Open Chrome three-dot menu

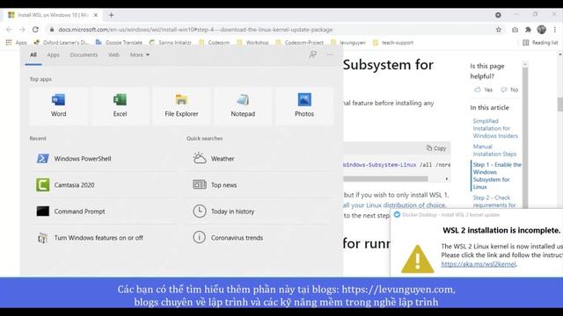(555, 30)
